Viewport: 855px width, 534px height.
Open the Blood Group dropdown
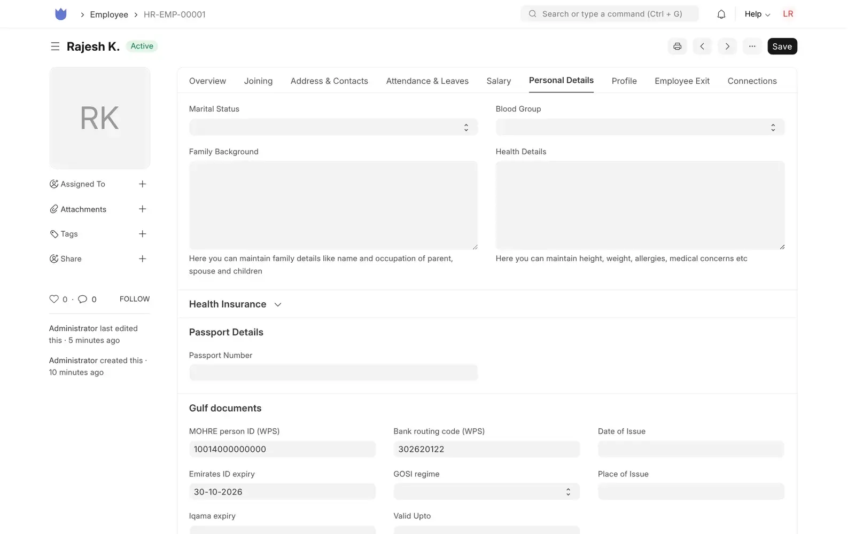pyautogui.click(x=640, y=127)
